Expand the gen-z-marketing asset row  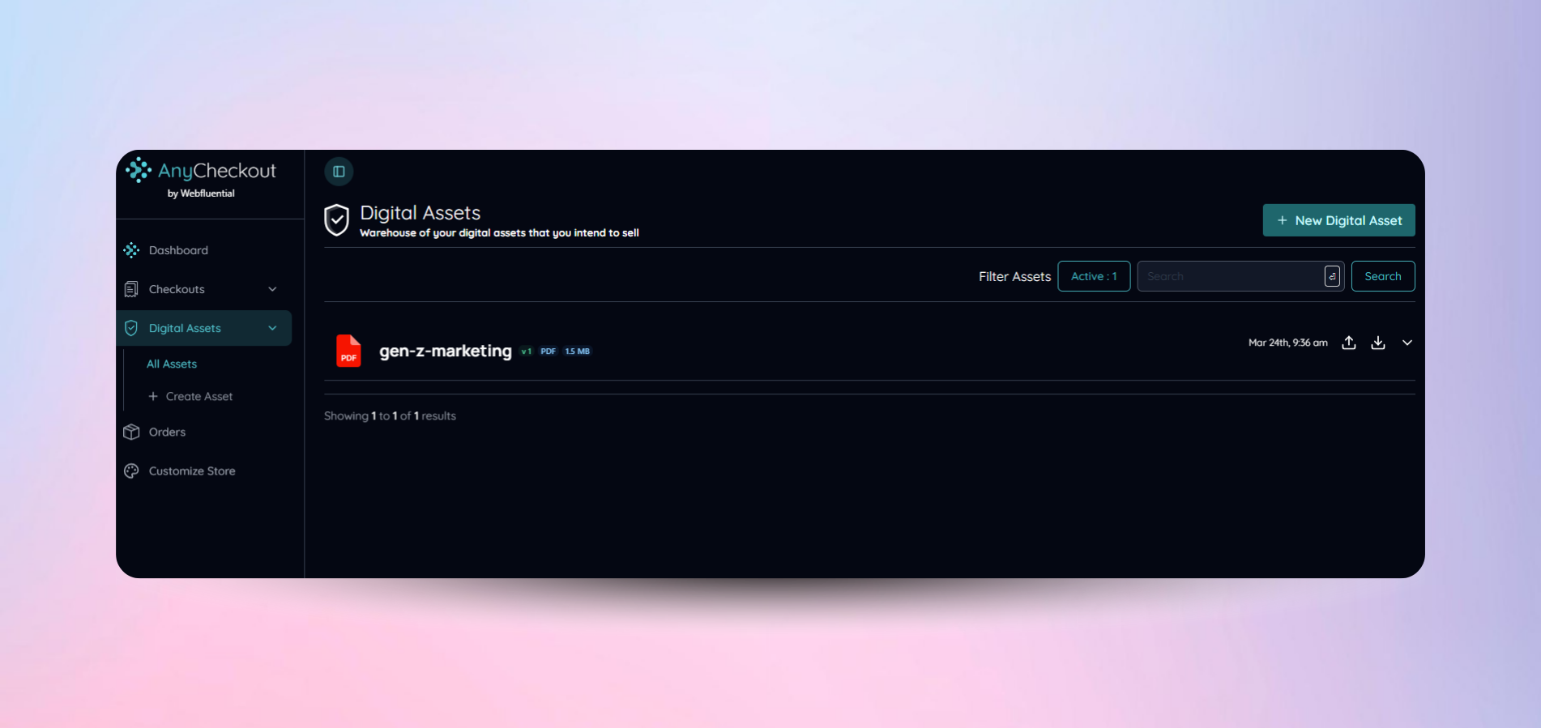point(1407,343)
